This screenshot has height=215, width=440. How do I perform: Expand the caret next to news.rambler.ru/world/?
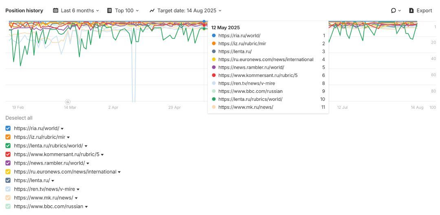[x=88, y=164]
